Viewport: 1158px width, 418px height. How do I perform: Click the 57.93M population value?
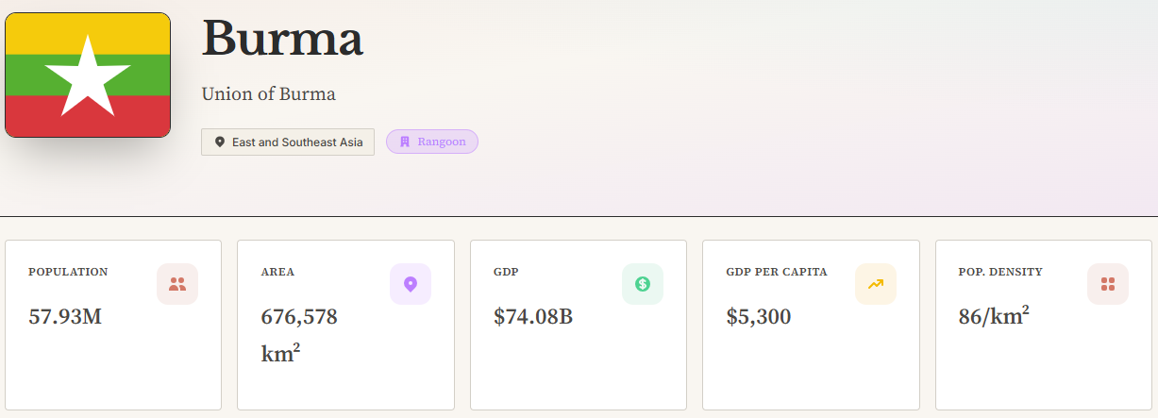(x=65, y=317)
